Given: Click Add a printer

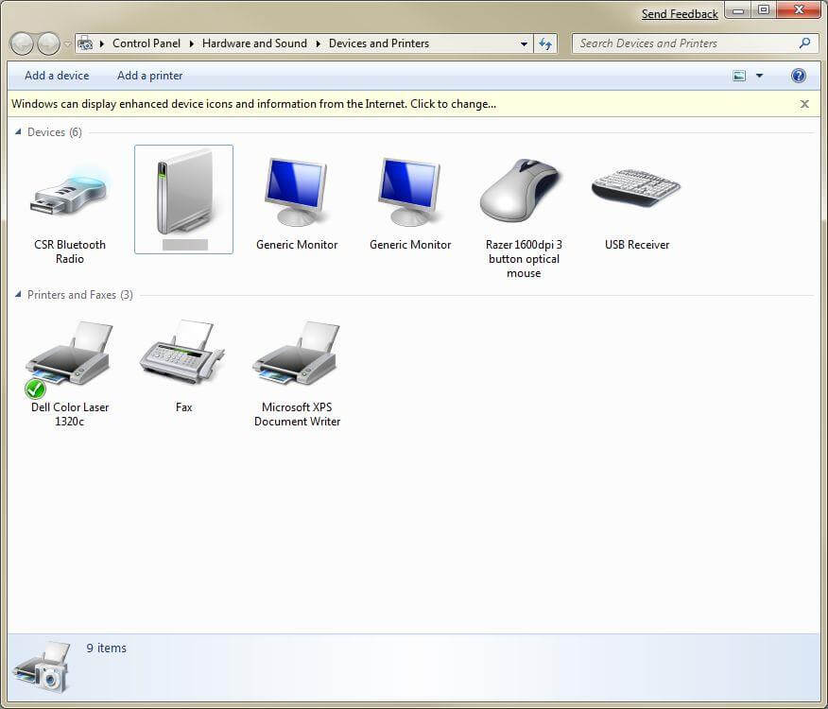Looking at the screenshot, I should pyautogui.click(x=148, y=76).
